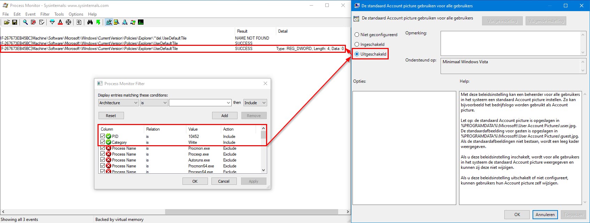
Task: Toggle the Show Registry Activity icon
Action: pos(109,22)
